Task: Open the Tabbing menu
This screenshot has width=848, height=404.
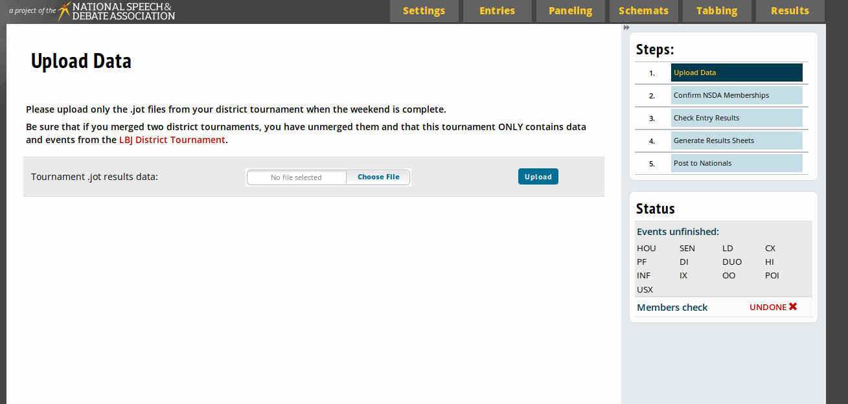Action: (x=716, y=11)
